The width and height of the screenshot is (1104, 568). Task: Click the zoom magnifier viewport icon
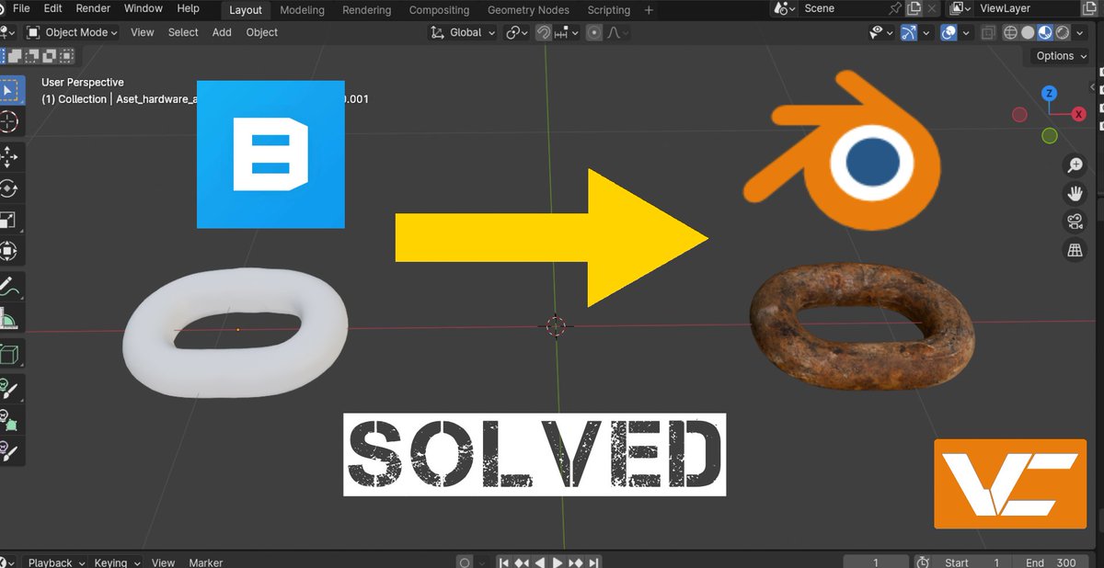pos(1074,165)
